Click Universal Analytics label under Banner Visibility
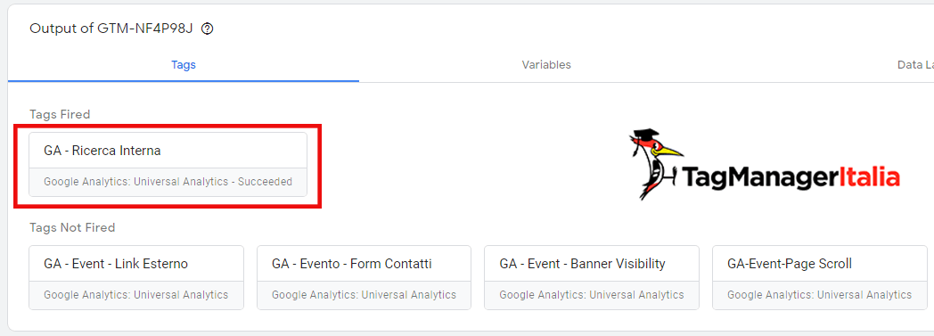Viewport: 934px width, 336px height. (636, 295)
